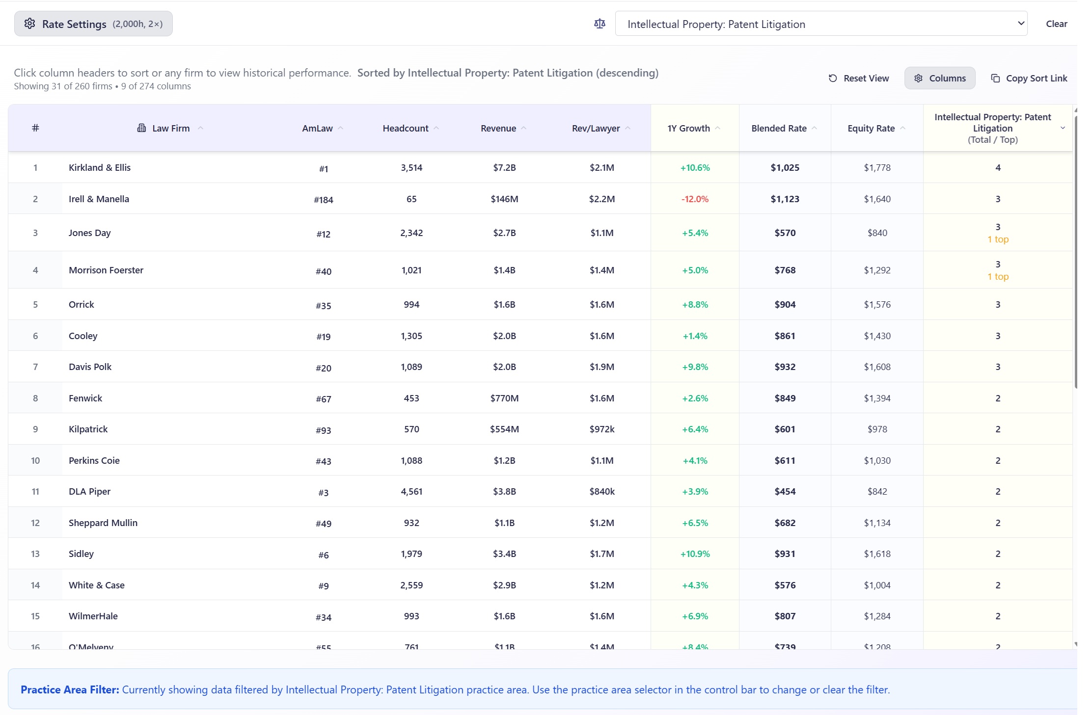Clear the practice area filter

(1056, 24)
